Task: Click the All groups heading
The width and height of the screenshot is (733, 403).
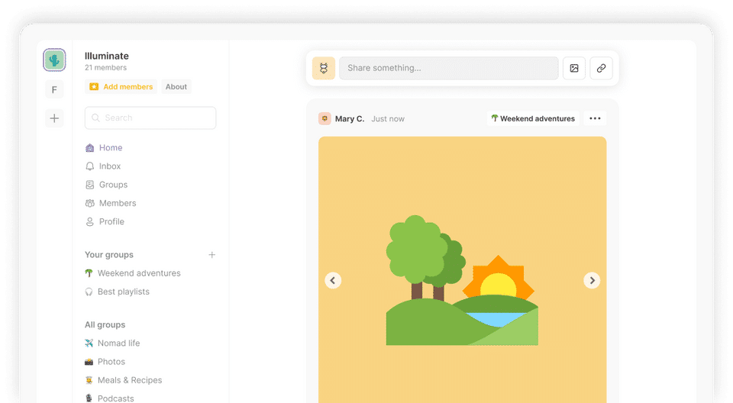Action: [x=105, y=325]
